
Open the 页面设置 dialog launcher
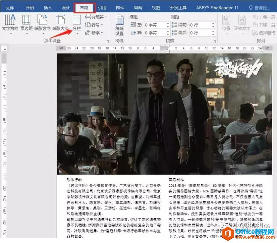pos(108,41)
